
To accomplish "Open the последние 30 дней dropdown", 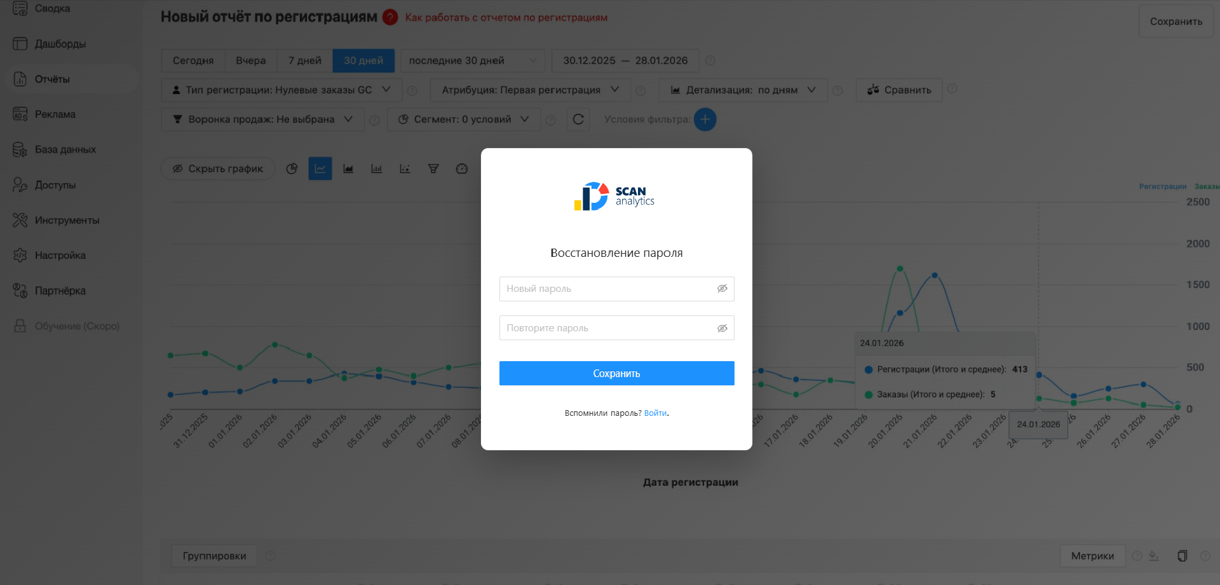I will click(473, 60).
